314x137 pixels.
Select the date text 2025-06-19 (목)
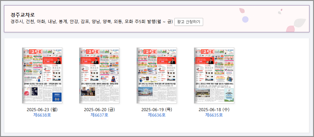click(x=157, y=110)
